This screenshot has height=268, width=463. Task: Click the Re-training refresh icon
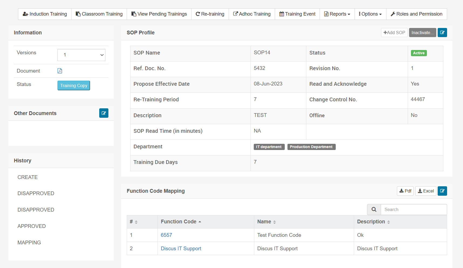pyautogui.click(x=198, y=14)
